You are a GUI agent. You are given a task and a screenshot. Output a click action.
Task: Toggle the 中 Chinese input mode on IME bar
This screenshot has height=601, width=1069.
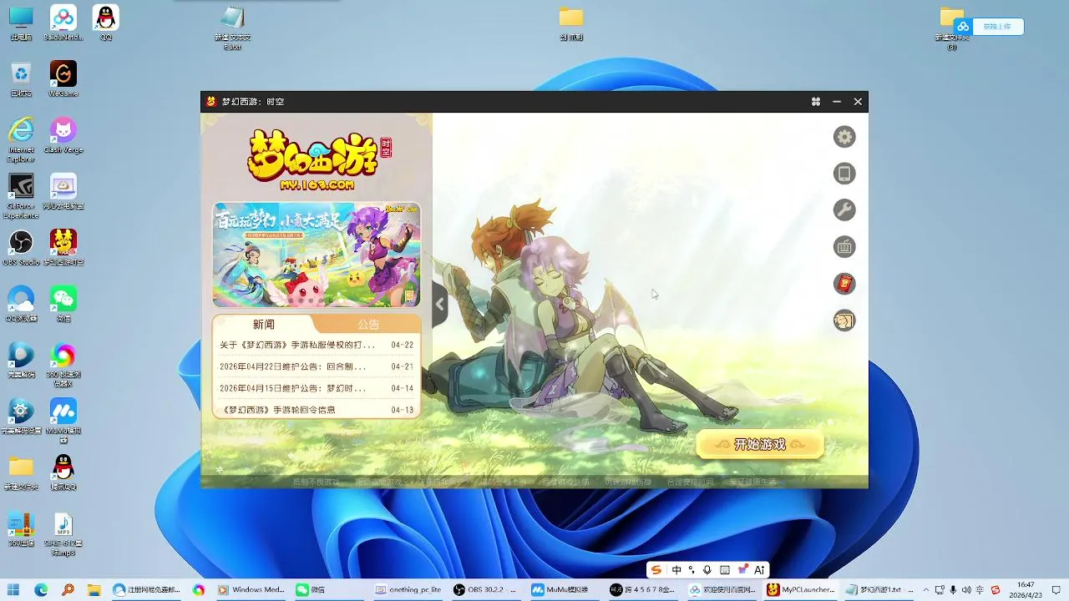[676, 570]
